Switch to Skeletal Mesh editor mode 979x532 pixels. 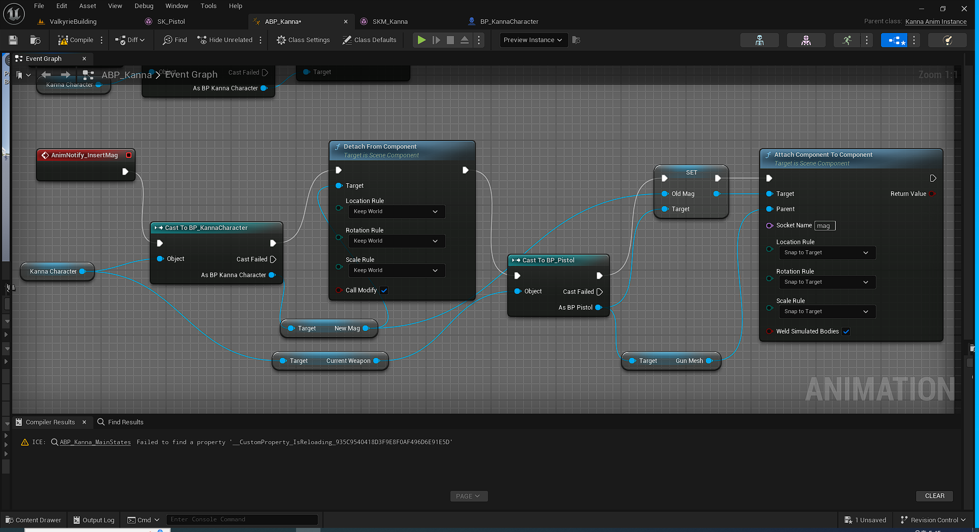(806, 40)
